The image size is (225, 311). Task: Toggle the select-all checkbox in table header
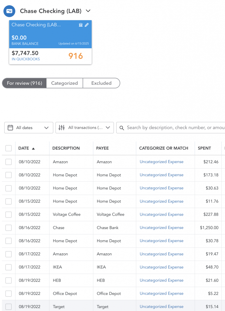(x=9, y=148)
